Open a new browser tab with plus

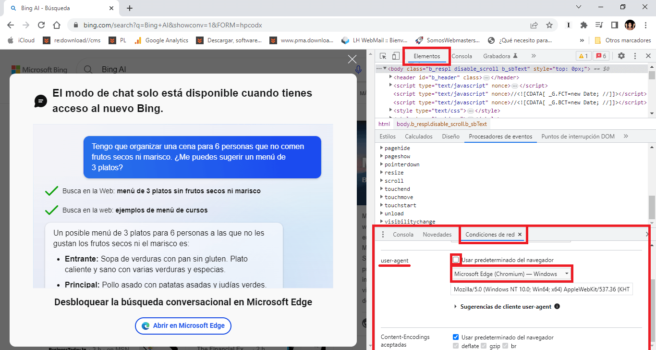click(130, 8)
